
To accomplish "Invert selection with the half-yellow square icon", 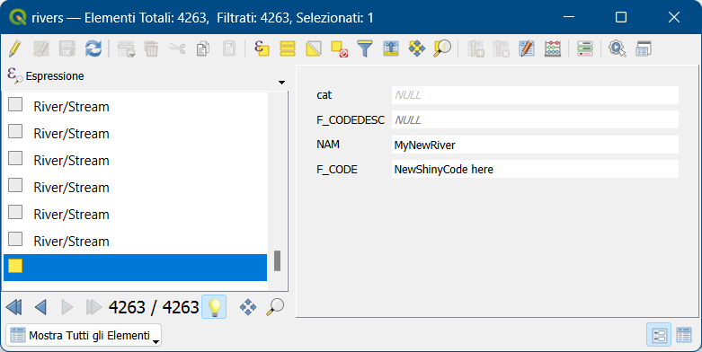I will [x=314, y=48].
